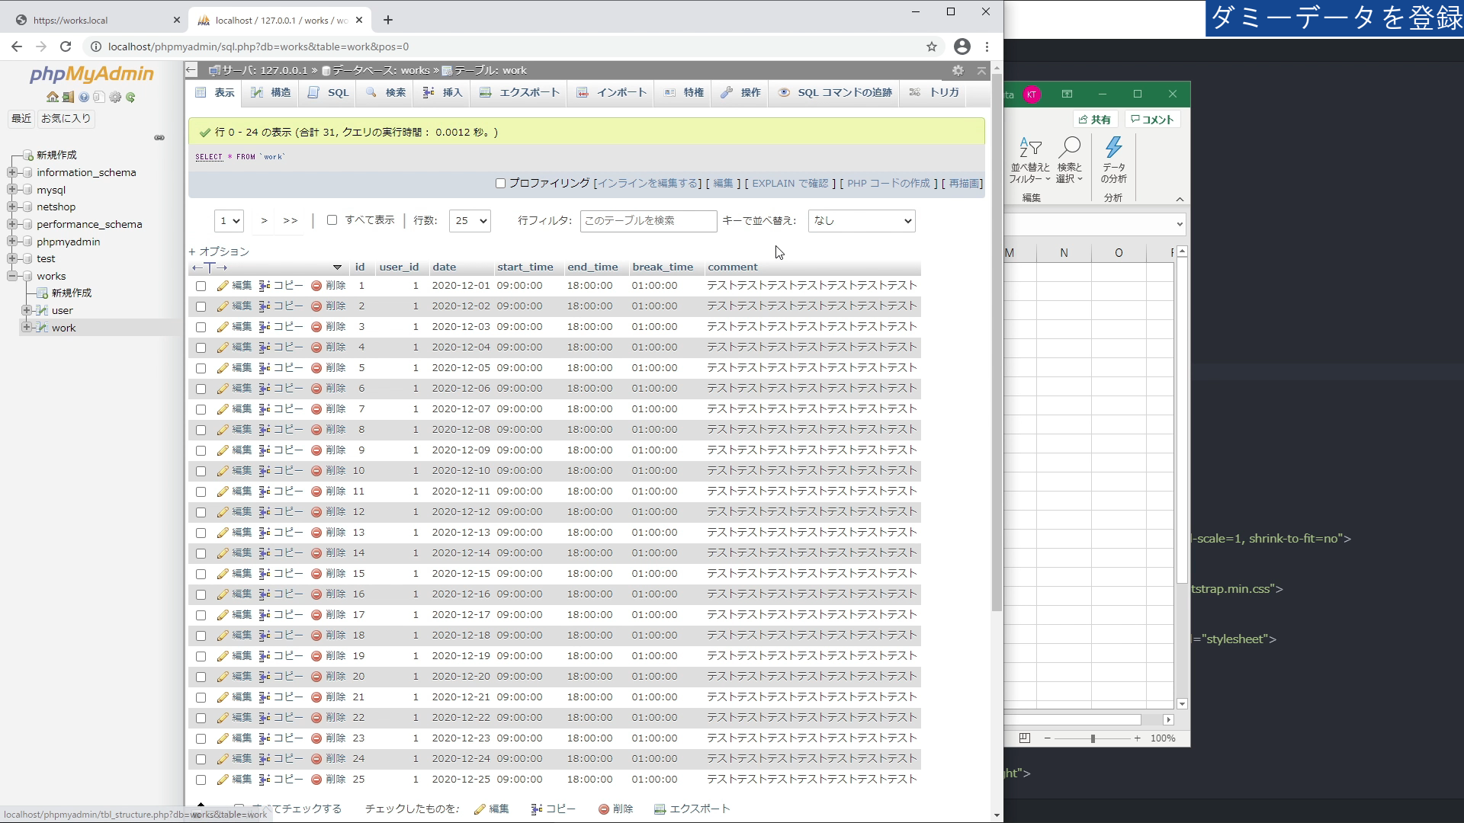Open Chrome's three-dot menu
Viewport: 1464px width, 823px height.
pos(987,46)
